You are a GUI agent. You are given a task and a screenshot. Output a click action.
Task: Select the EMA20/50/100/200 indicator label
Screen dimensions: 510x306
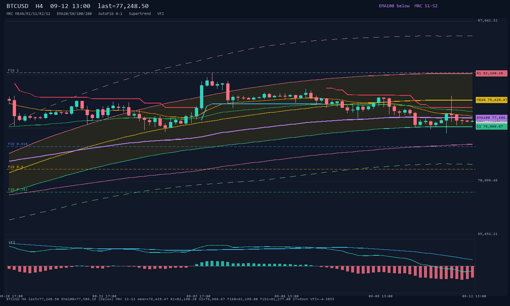click(x=74, y=13)
